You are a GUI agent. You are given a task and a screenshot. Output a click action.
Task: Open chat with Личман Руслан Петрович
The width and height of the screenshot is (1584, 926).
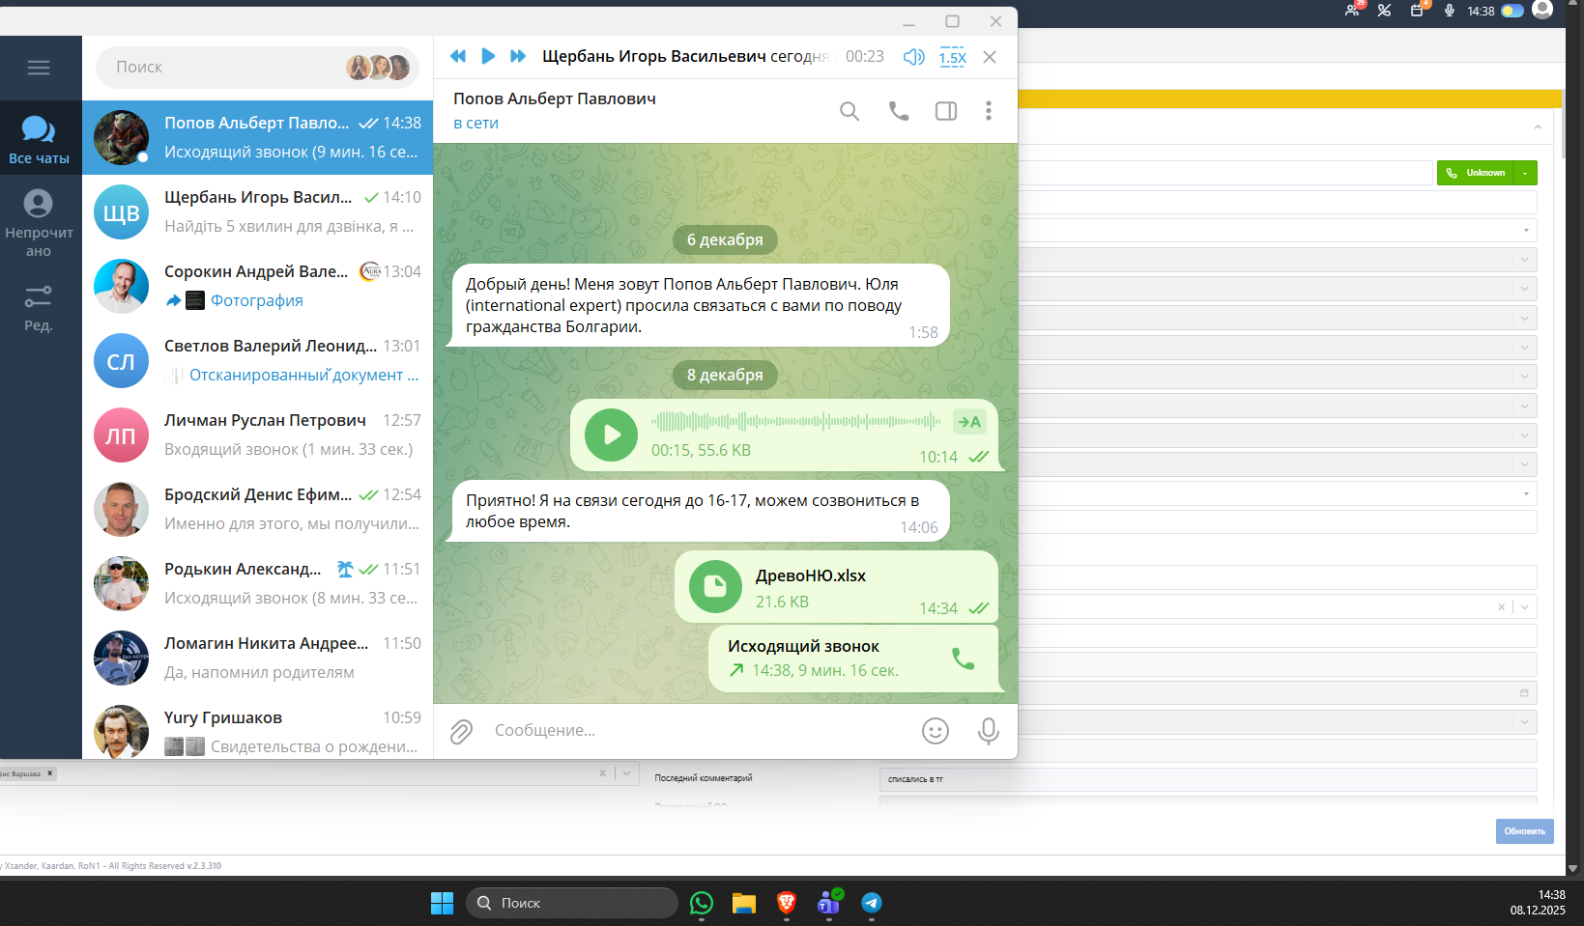pyautogui.click(x=257, y=435)
